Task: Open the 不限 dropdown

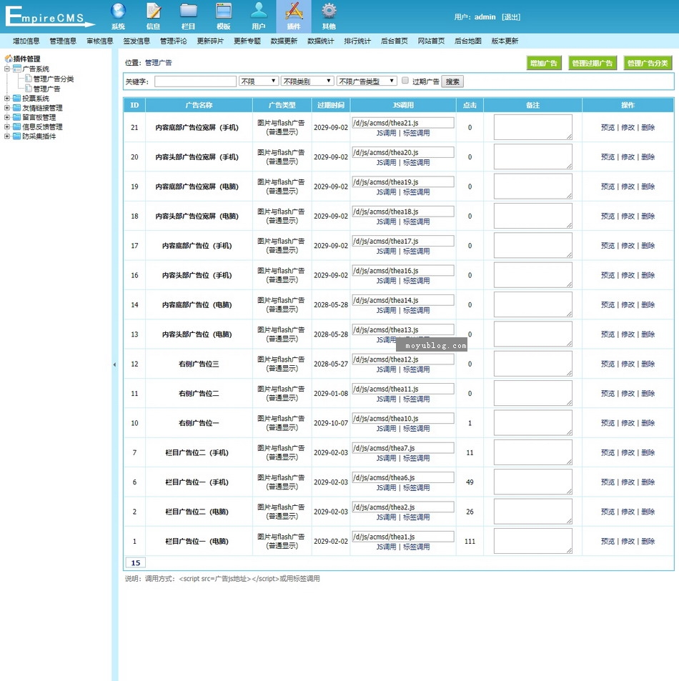Action: tap(259, 81)
